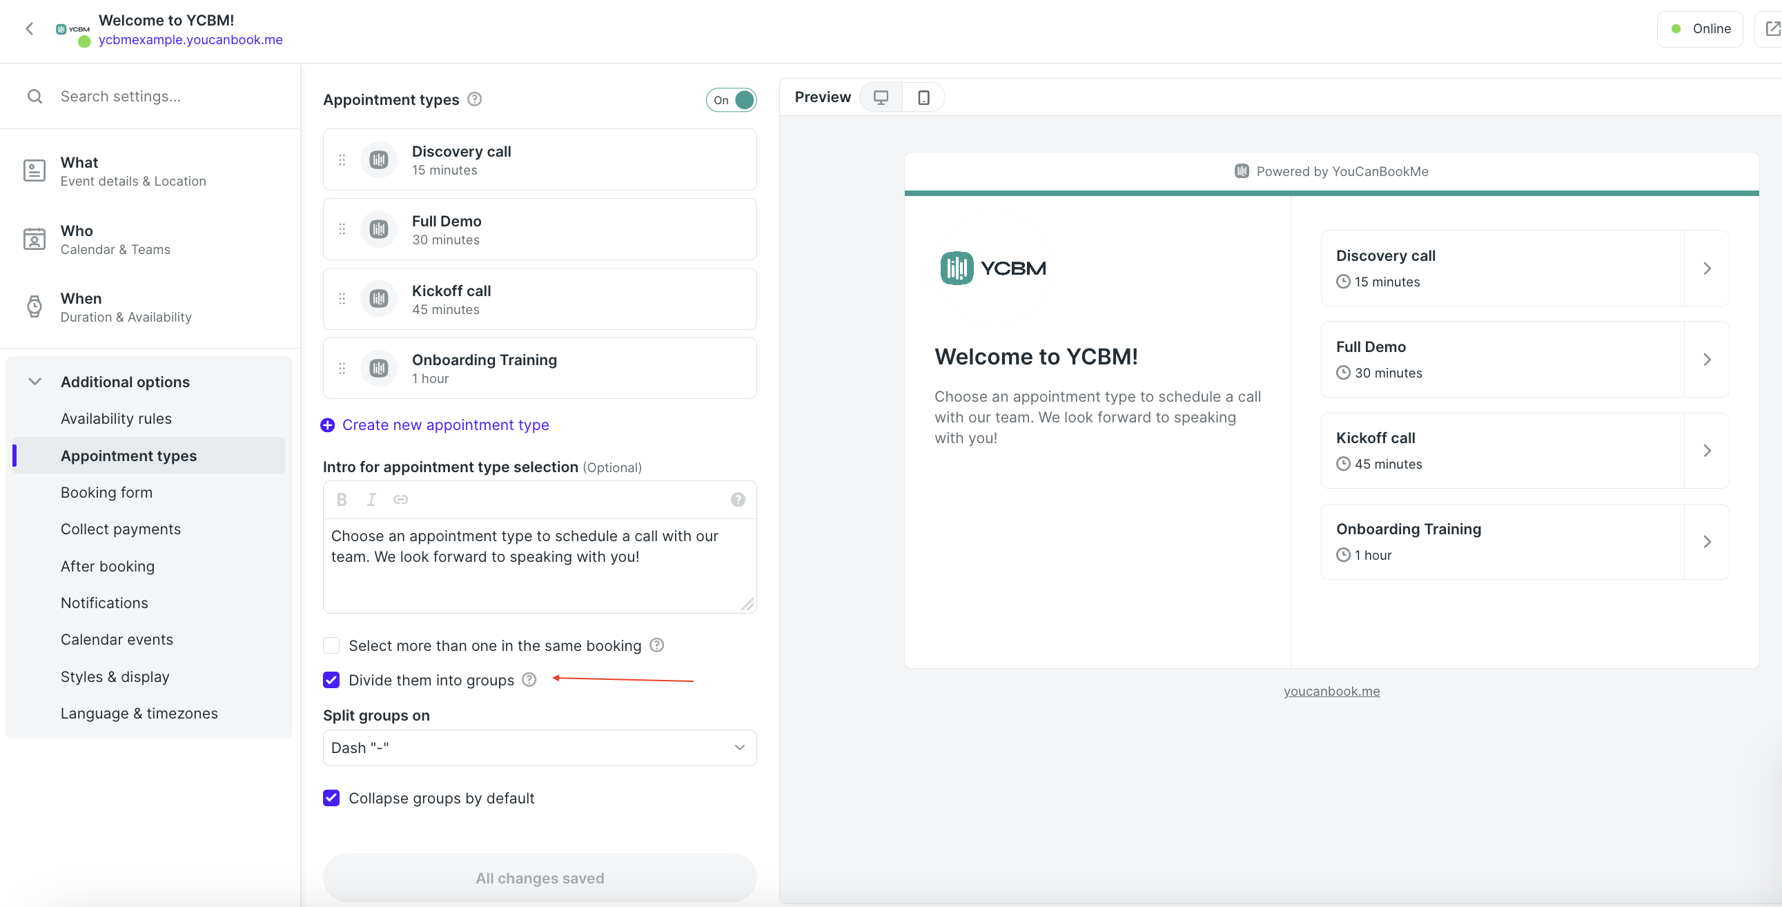Uncheck Collapse groups by default
Viewport: 1782px width, 907px height.
tap(331, 798)
